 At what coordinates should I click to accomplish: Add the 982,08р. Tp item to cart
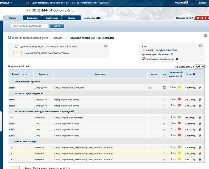coord(200,117)
